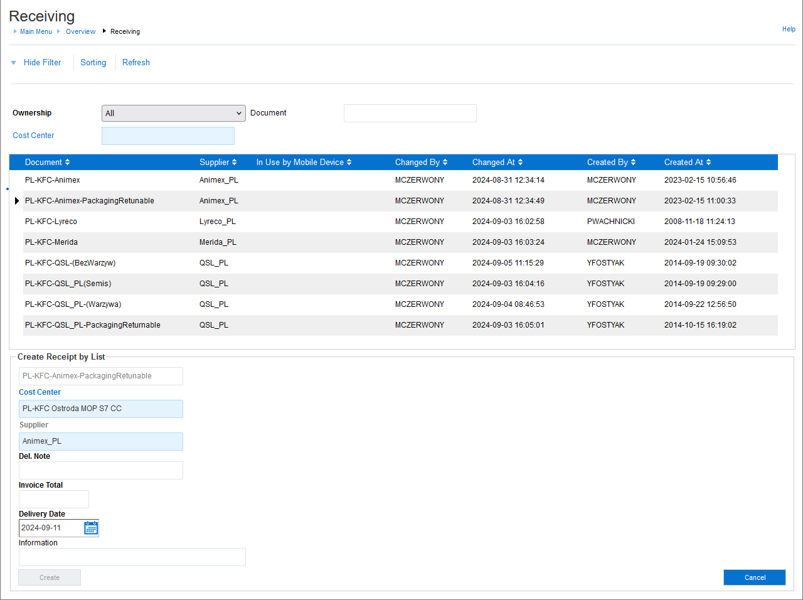Click the Del. Note input field
Screen dimensions: 803x600
(100, 470)
